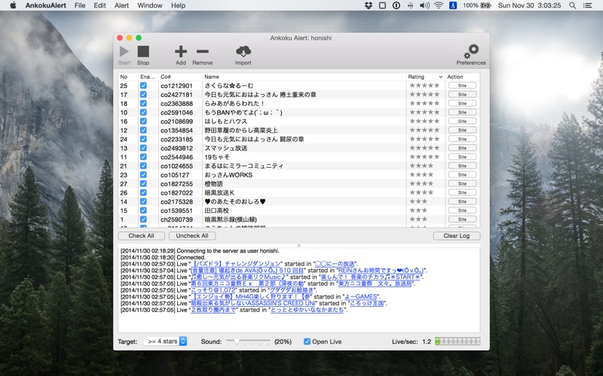The width and height of the screenshot is (603, 376).
Task: Uncheck the enabled box for co2427181
Action: 143,95
